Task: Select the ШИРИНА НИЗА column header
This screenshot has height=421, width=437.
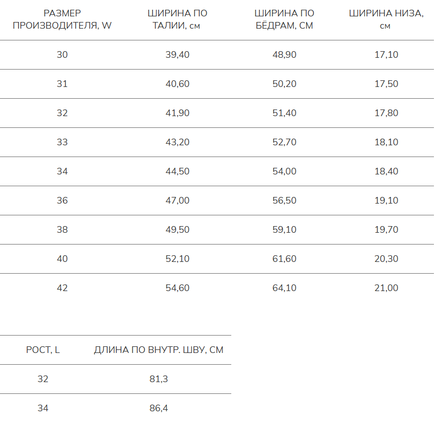Action: pos(386,19)
